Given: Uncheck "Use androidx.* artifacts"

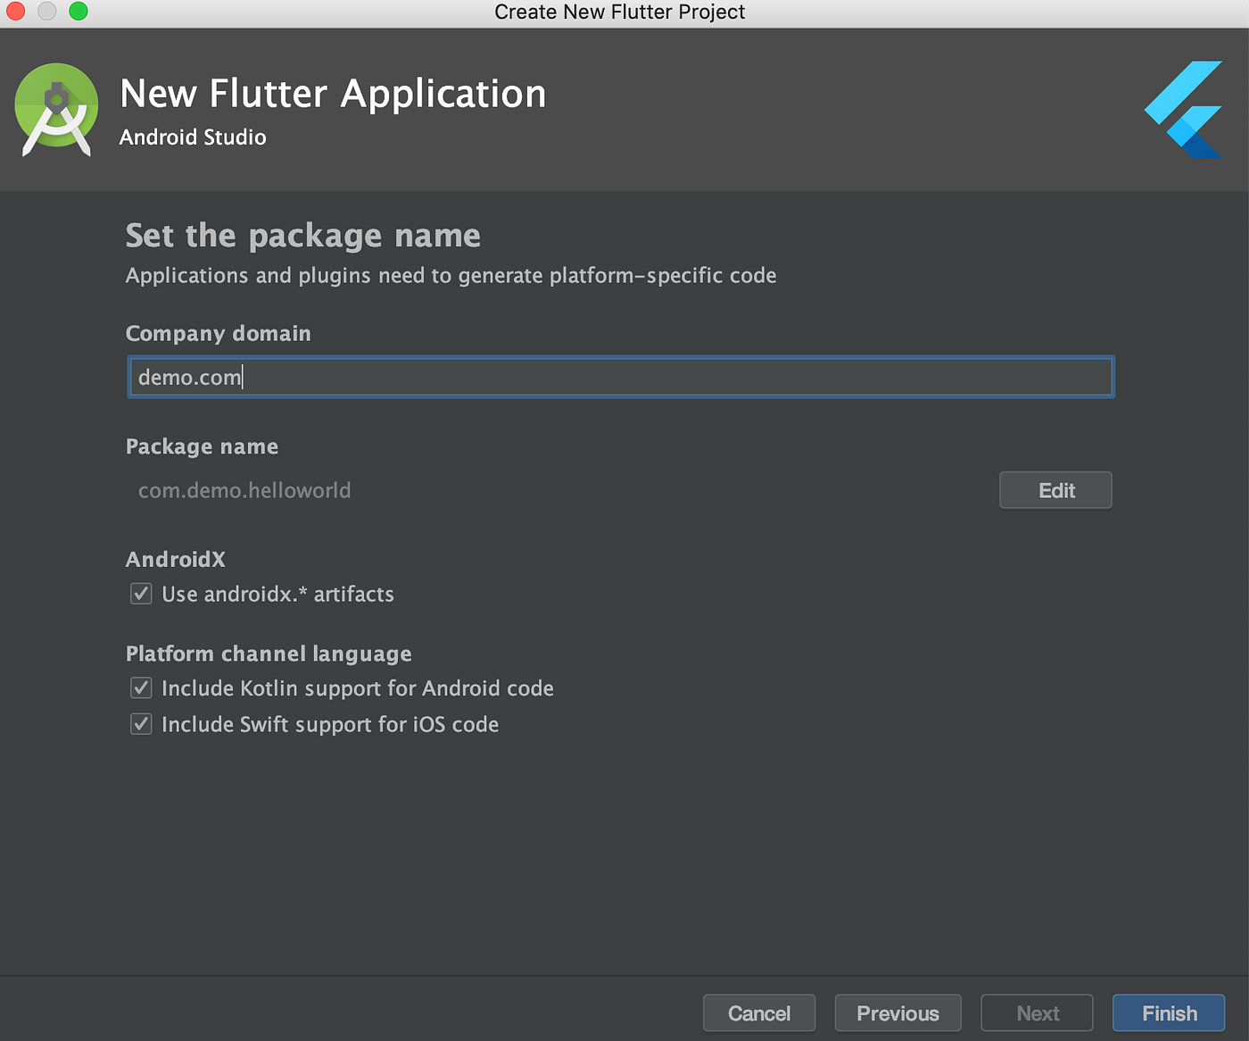Looking at the screenshot, I should pyautogui.click(x=141, y=593).
